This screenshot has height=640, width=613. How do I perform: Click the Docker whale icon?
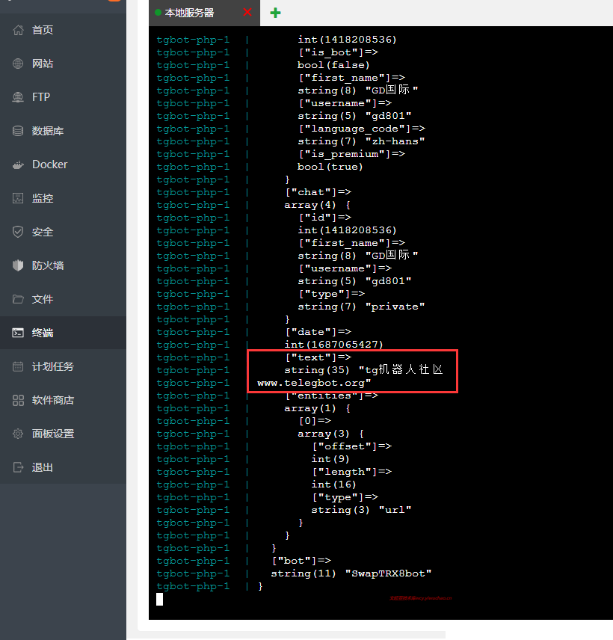point(18,164)
